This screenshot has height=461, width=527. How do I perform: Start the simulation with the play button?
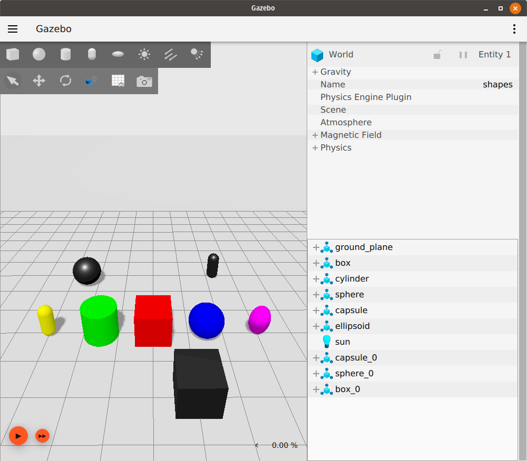(x=18, y=436)
